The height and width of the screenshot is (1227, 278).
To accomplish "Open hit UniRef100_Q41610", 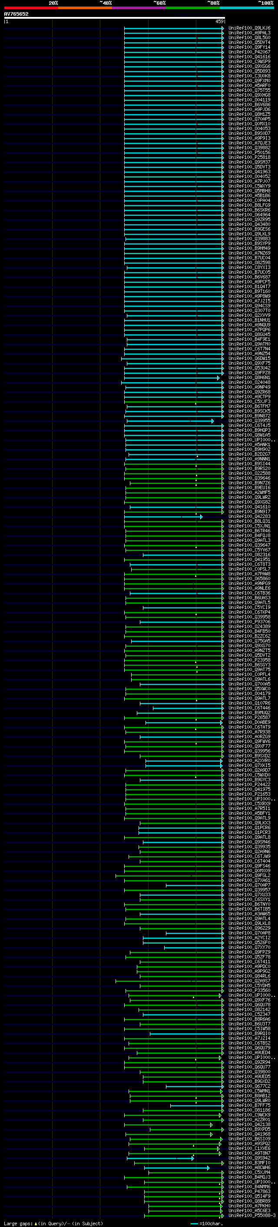I will pos(249,507).
